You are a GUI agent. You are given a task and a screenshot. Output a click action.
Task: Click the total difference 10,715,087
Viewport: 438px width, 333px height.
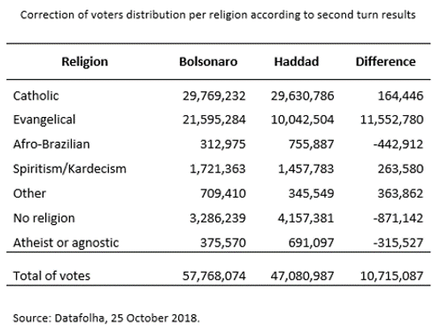click(392, 276)
